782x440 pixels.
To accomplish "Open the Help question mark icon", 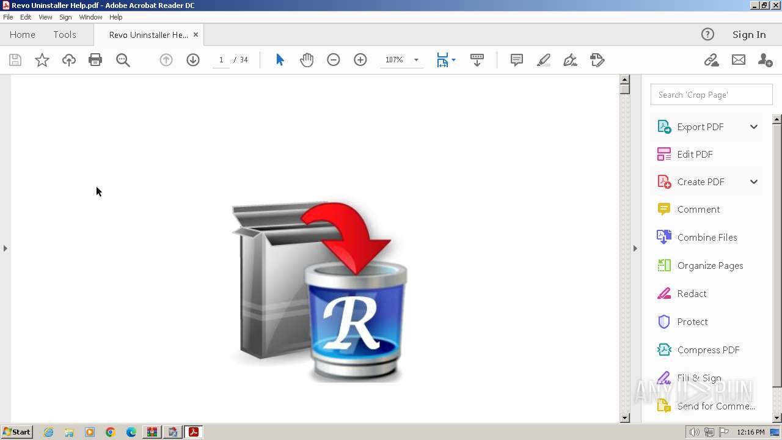I will (x=707, y=34).
